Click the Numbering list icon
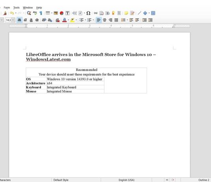 click(x=89, y=20)
